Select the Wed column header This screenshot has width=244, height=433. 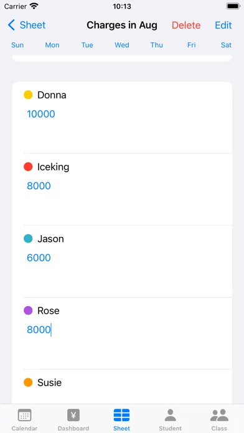(x=122, y=45)
